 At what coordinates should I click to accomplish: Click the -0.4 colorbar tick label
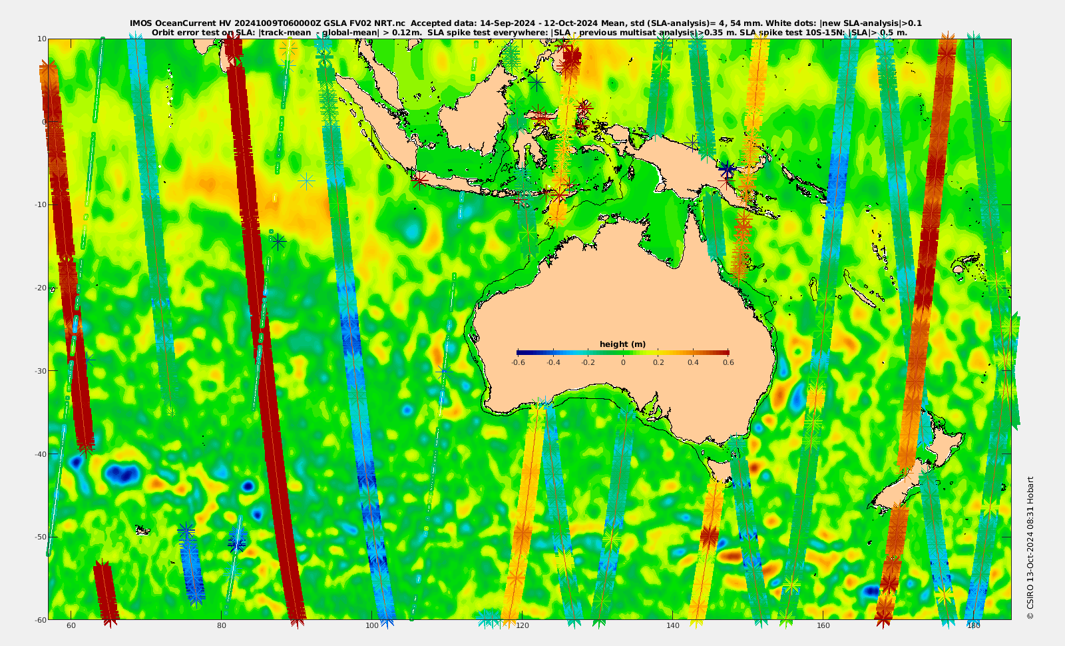click(553, 363)
